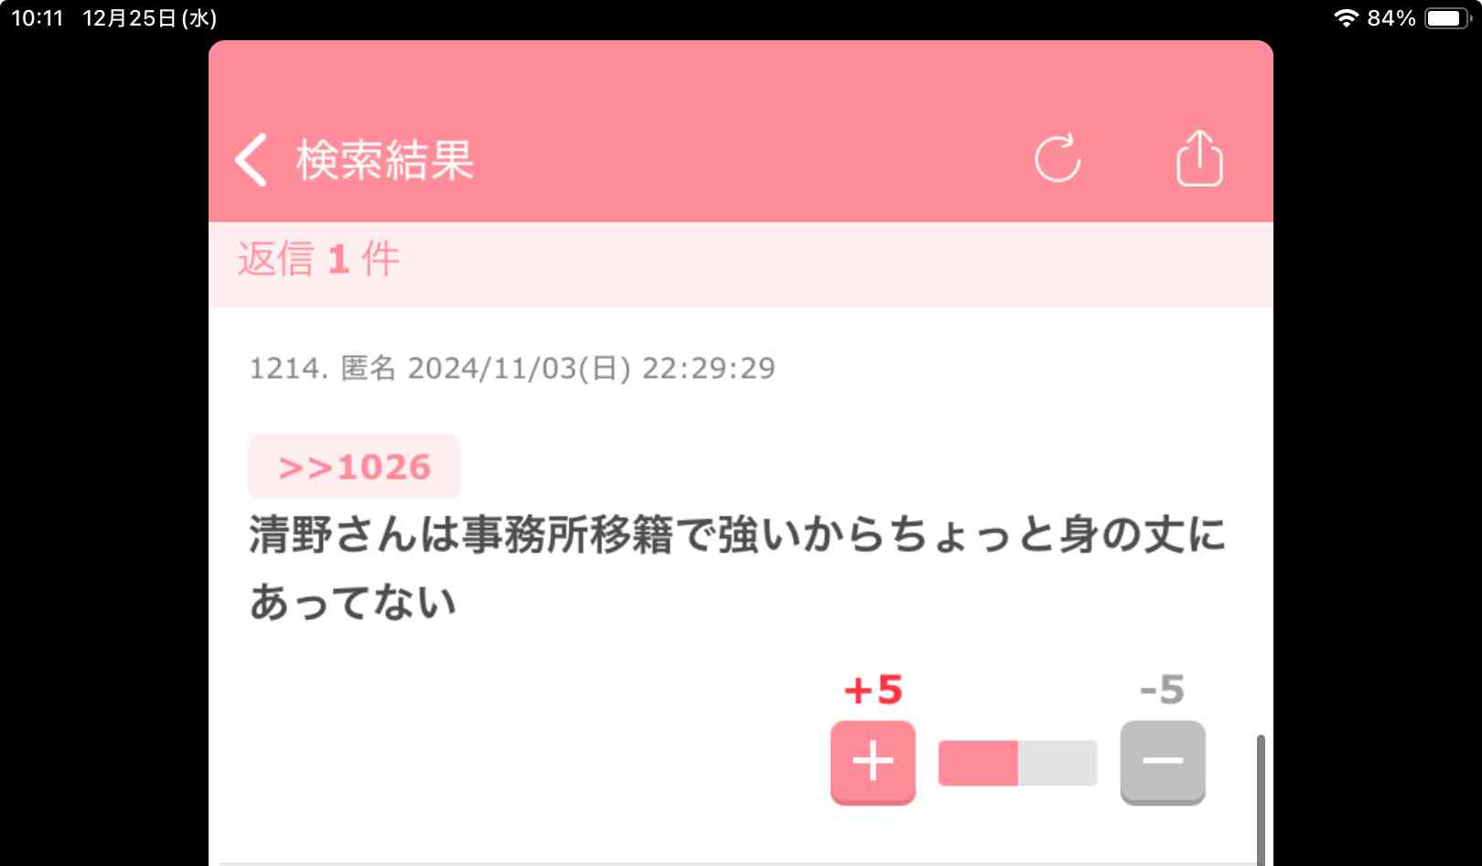The image size is (1482, 866).
Task: Tap the +5 positive vote count
Action: pos(873,690)
